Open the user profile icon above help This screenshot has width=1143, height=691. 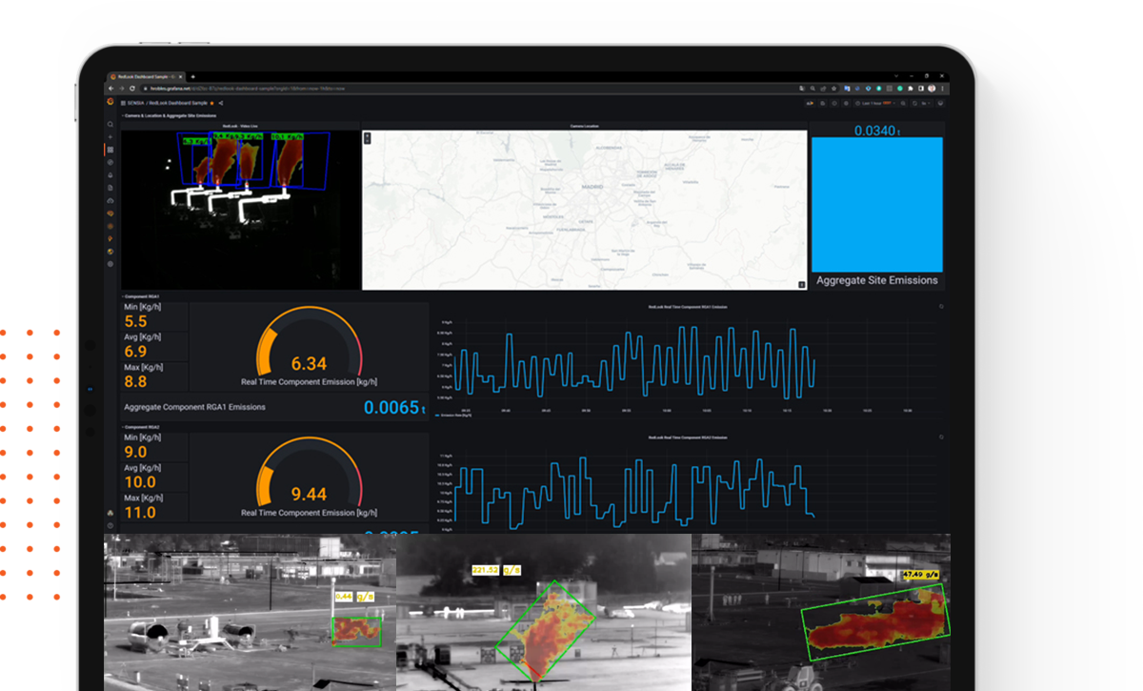[x=110, y=513]
